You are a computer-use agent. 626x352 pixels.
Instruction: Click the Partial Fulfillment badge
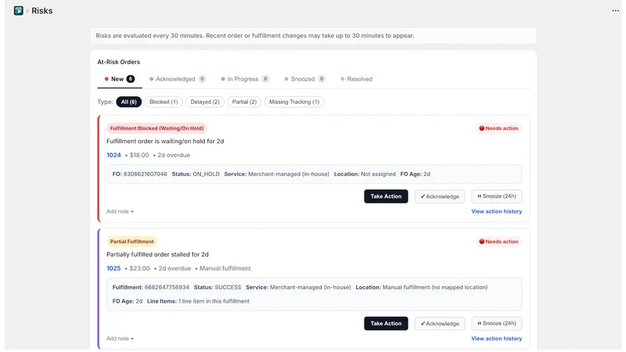click(x=131, y=242)
